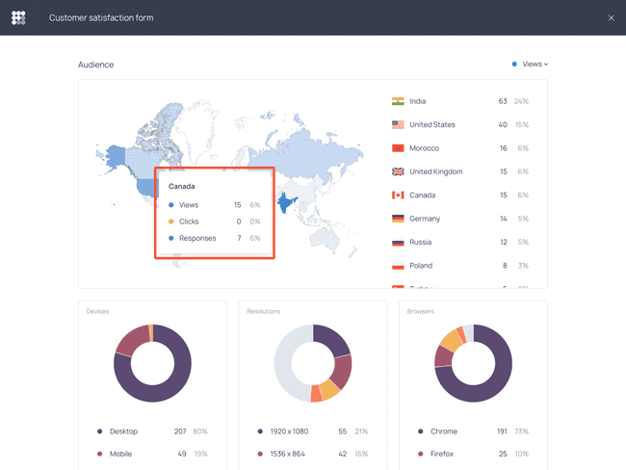Click Browsers card title
The image size is (626, 470).
click(x=421, y=311)
